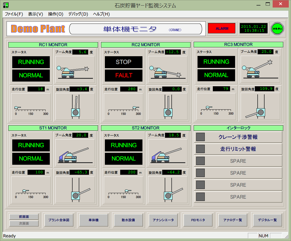Click ST2 travel position value 200
Screen dimensions: 291x241
(129, 172)
